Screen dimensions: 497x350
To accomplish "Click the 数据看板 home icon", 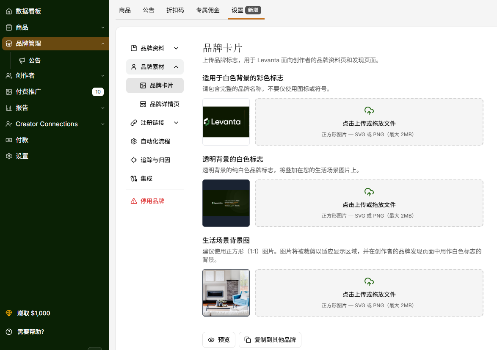I will point(9,11).
